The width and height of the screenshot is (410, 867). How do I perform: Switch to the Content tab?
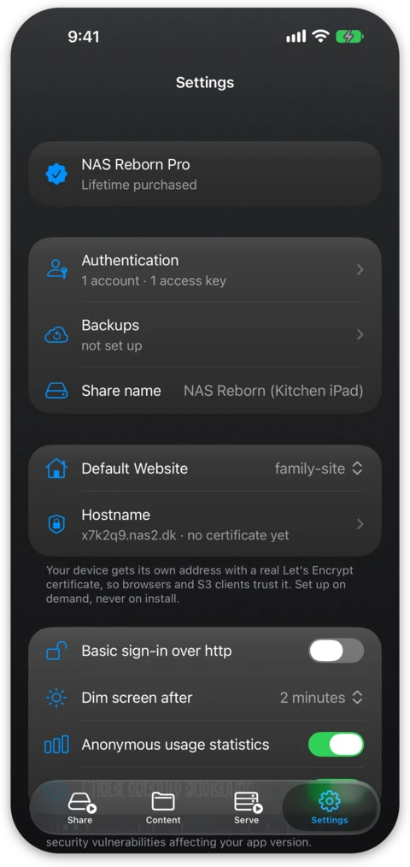click(163, 808)
